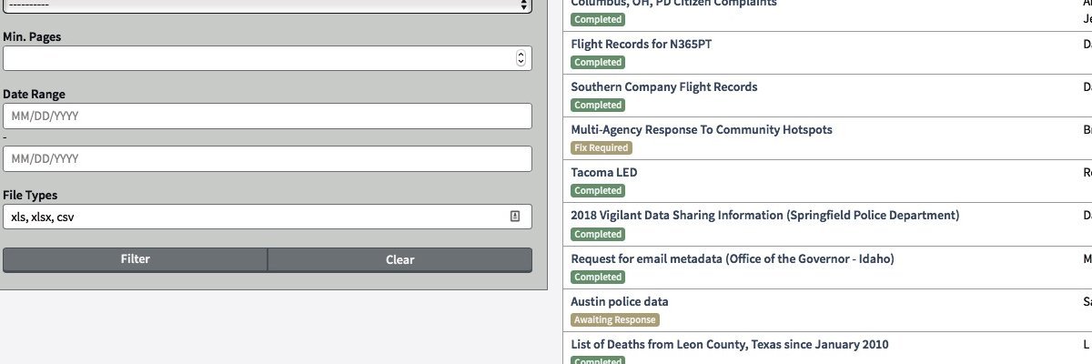
Task: Click the Awaiting Response status badge
Action: coord(614,319)
